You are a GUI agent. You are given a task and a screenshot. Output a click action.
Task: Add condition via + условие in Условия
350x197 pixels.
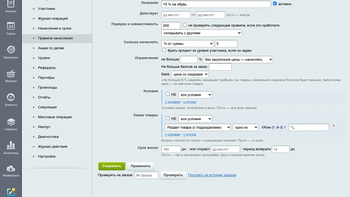point(172,102)
